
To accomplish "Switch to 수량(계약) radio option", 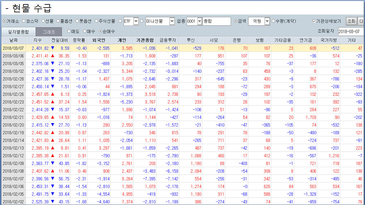I will pos(273,21).
